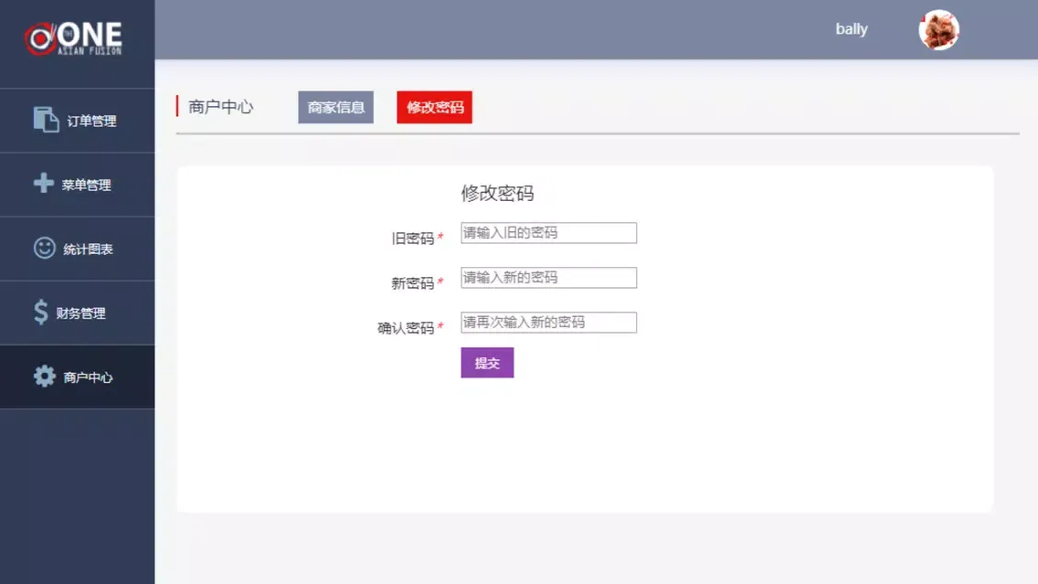
Task: Focus the 新密码 input field
Action: tap(549, 278)
